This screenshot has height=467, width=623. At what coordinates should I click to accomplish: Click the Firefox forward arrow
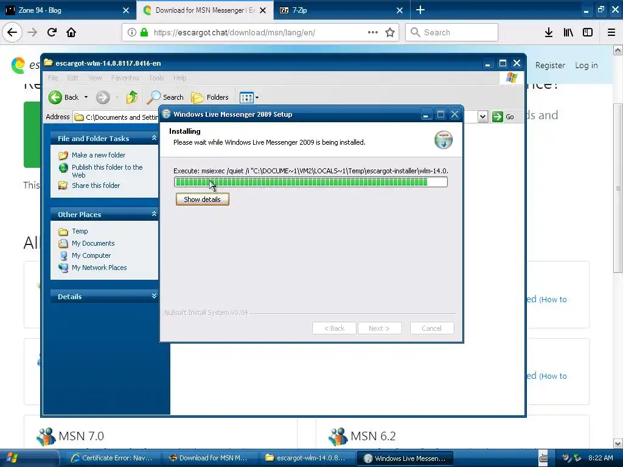[32, 32]
